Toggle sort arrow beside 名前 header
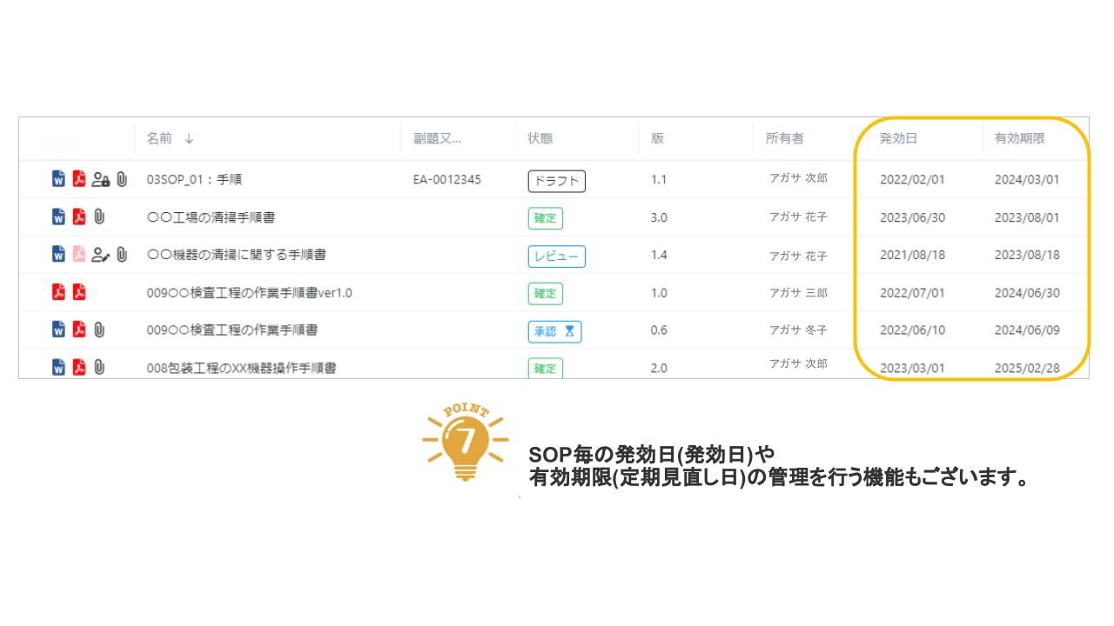This screenshot has height=626, width=1114. coord(190,138)
